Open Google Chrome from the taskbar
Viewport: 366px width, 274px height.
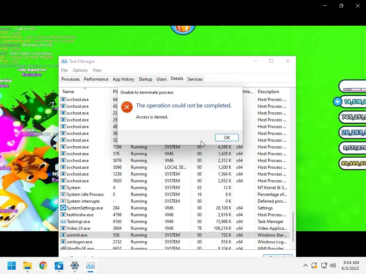click(43, 265)
